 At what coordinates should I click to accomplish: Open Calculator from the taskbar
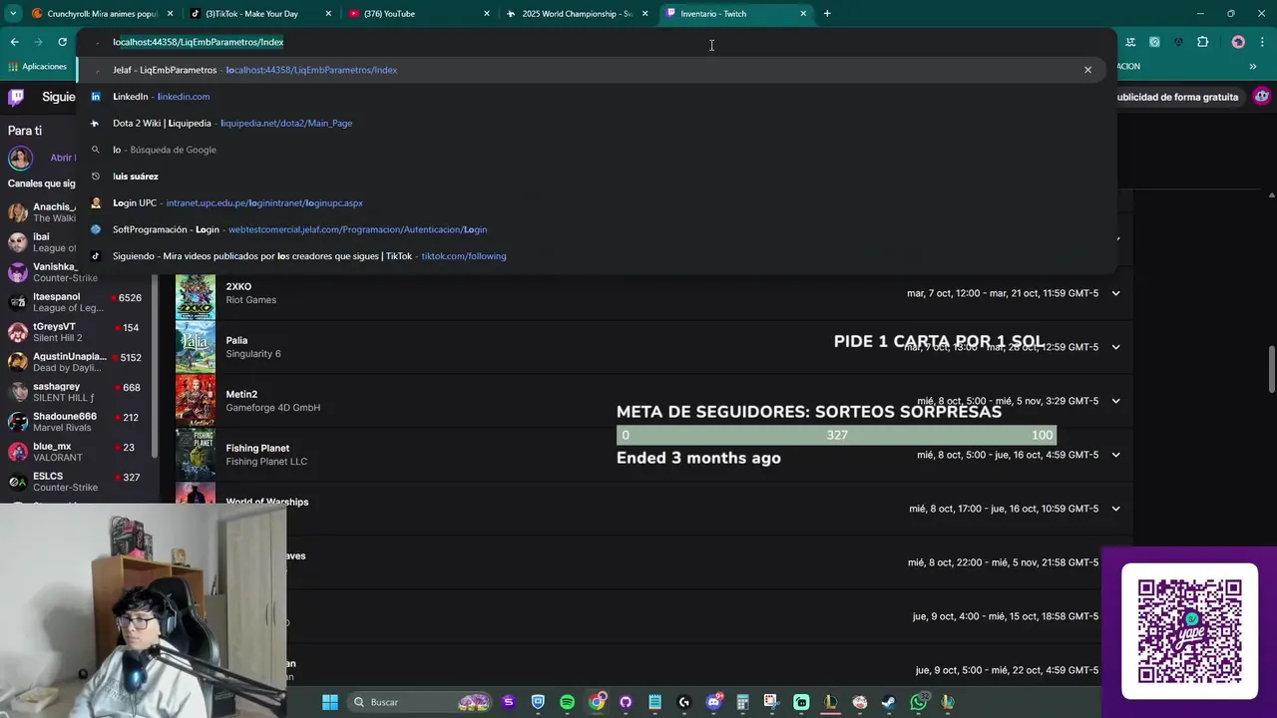[742, 702]
